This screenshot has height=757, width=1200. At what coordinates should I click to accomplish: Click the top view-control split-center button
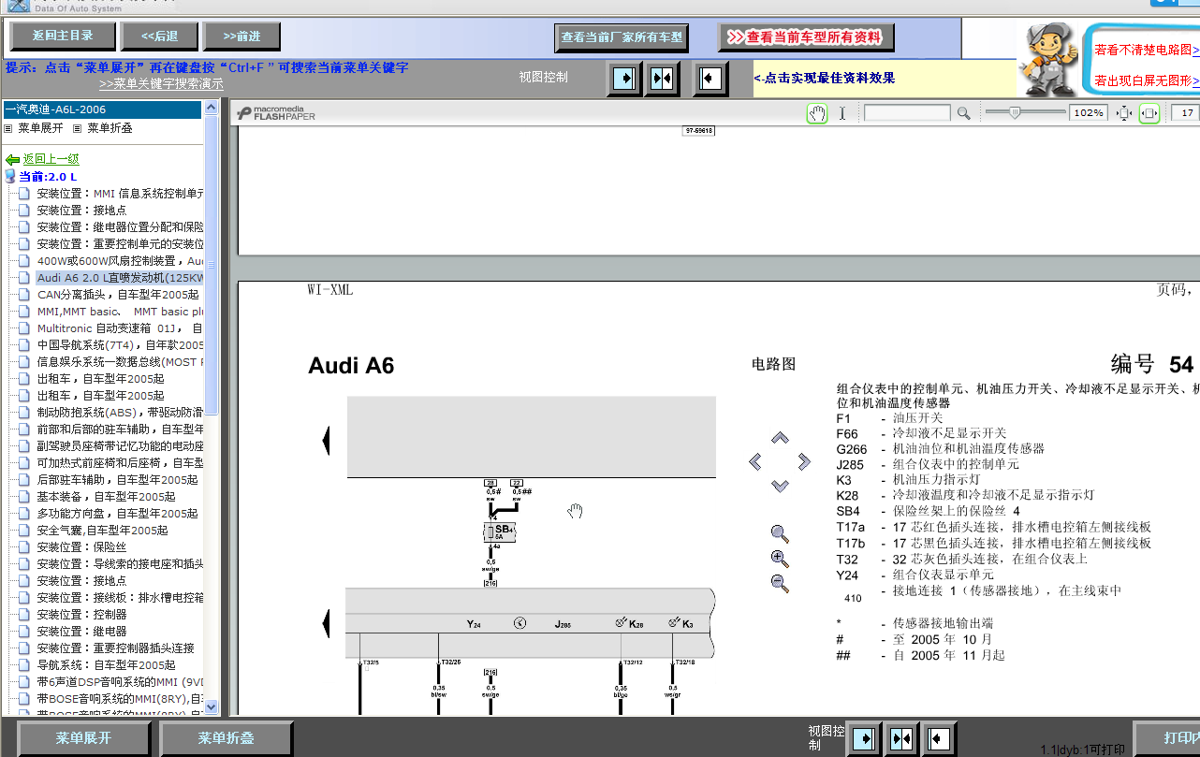point(662,78)
